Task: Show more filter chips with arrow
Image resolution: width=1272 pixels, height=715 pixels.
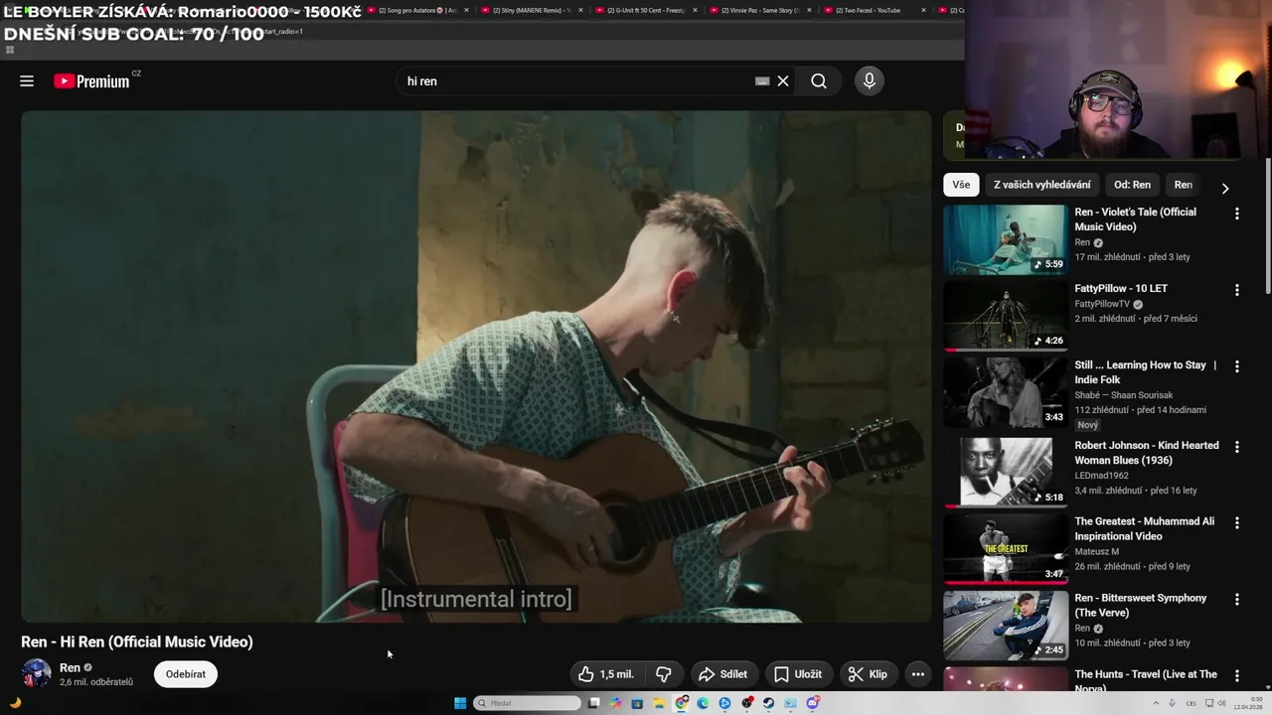Action: click(x=1224, y=188)
